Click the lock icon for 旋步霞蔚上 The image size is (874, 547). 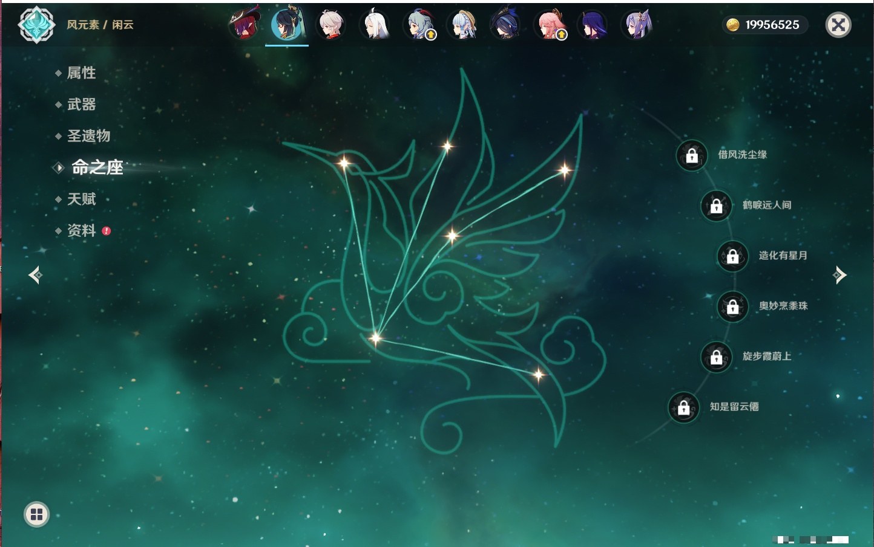(x=717, y=357)
